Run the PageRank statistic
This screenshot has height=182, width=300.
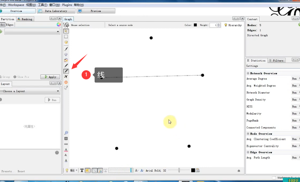(294, 121)
